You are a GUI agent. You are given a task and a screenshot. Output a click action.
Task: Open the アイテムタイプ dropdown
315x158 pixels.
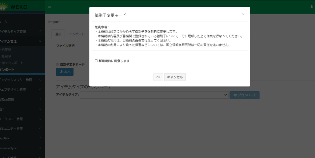tap(154, 95)
